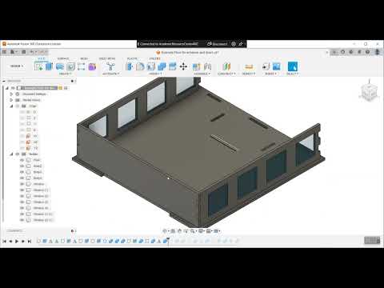This screenshot has height=288, width=384.
Task: Click the Disconnect button in remote bar
Action: point(217,44)
